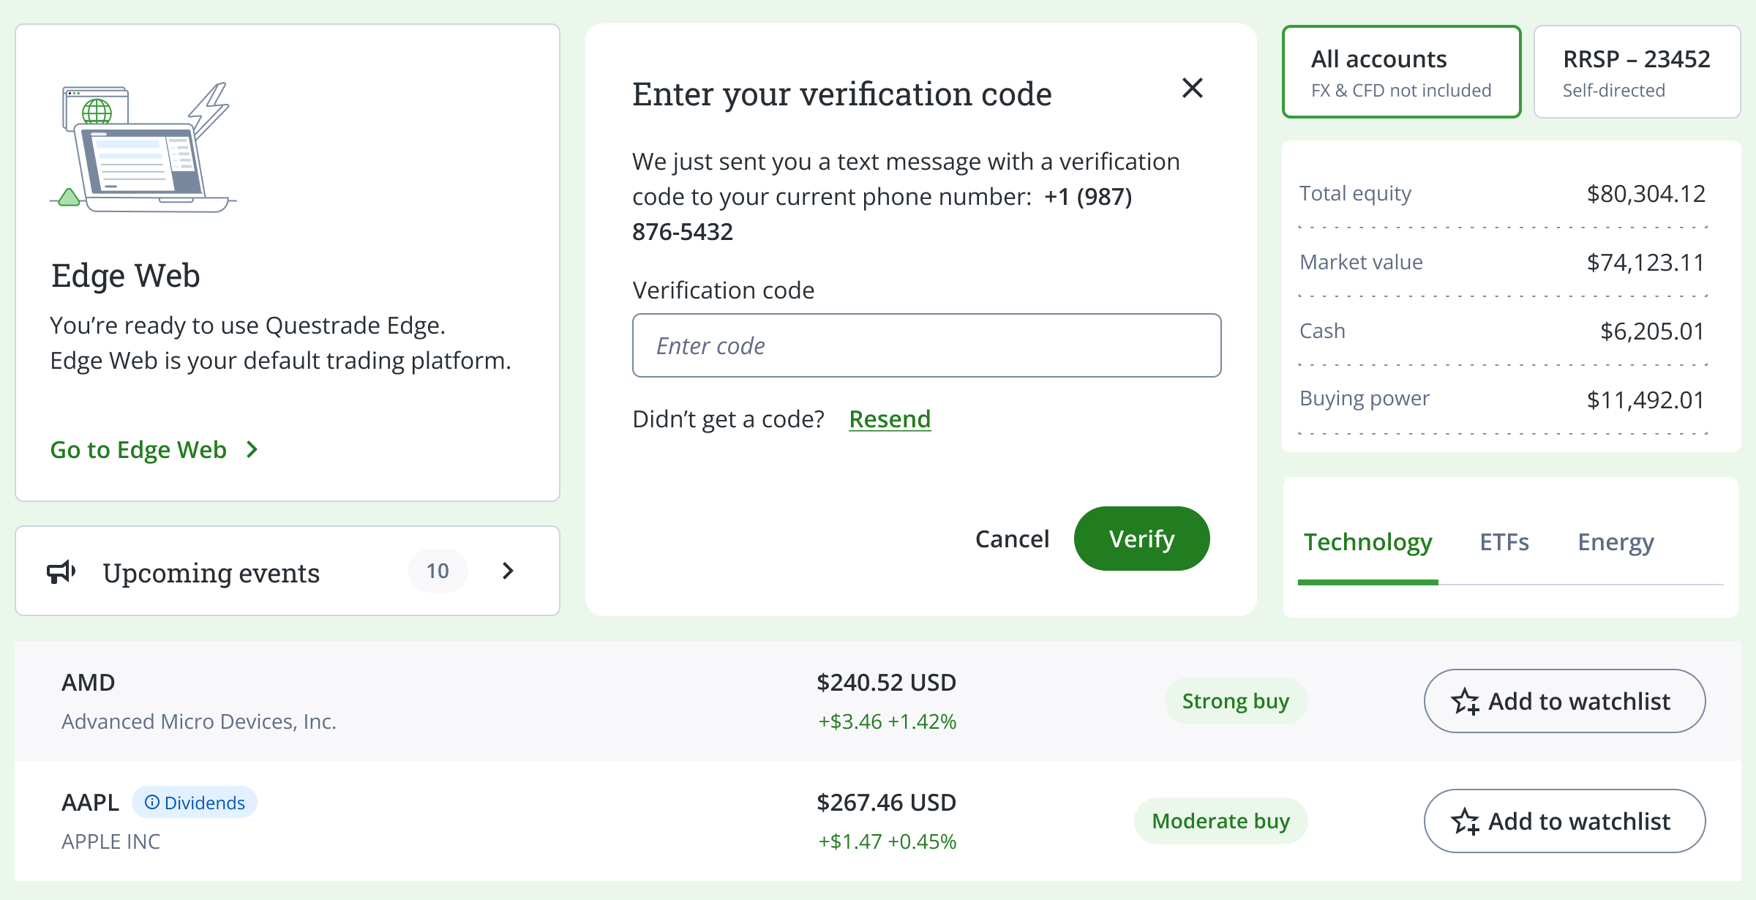The image size is (1756, 900).
Task: Click Cancel in the verification dialog
Action: (1012, 539)
